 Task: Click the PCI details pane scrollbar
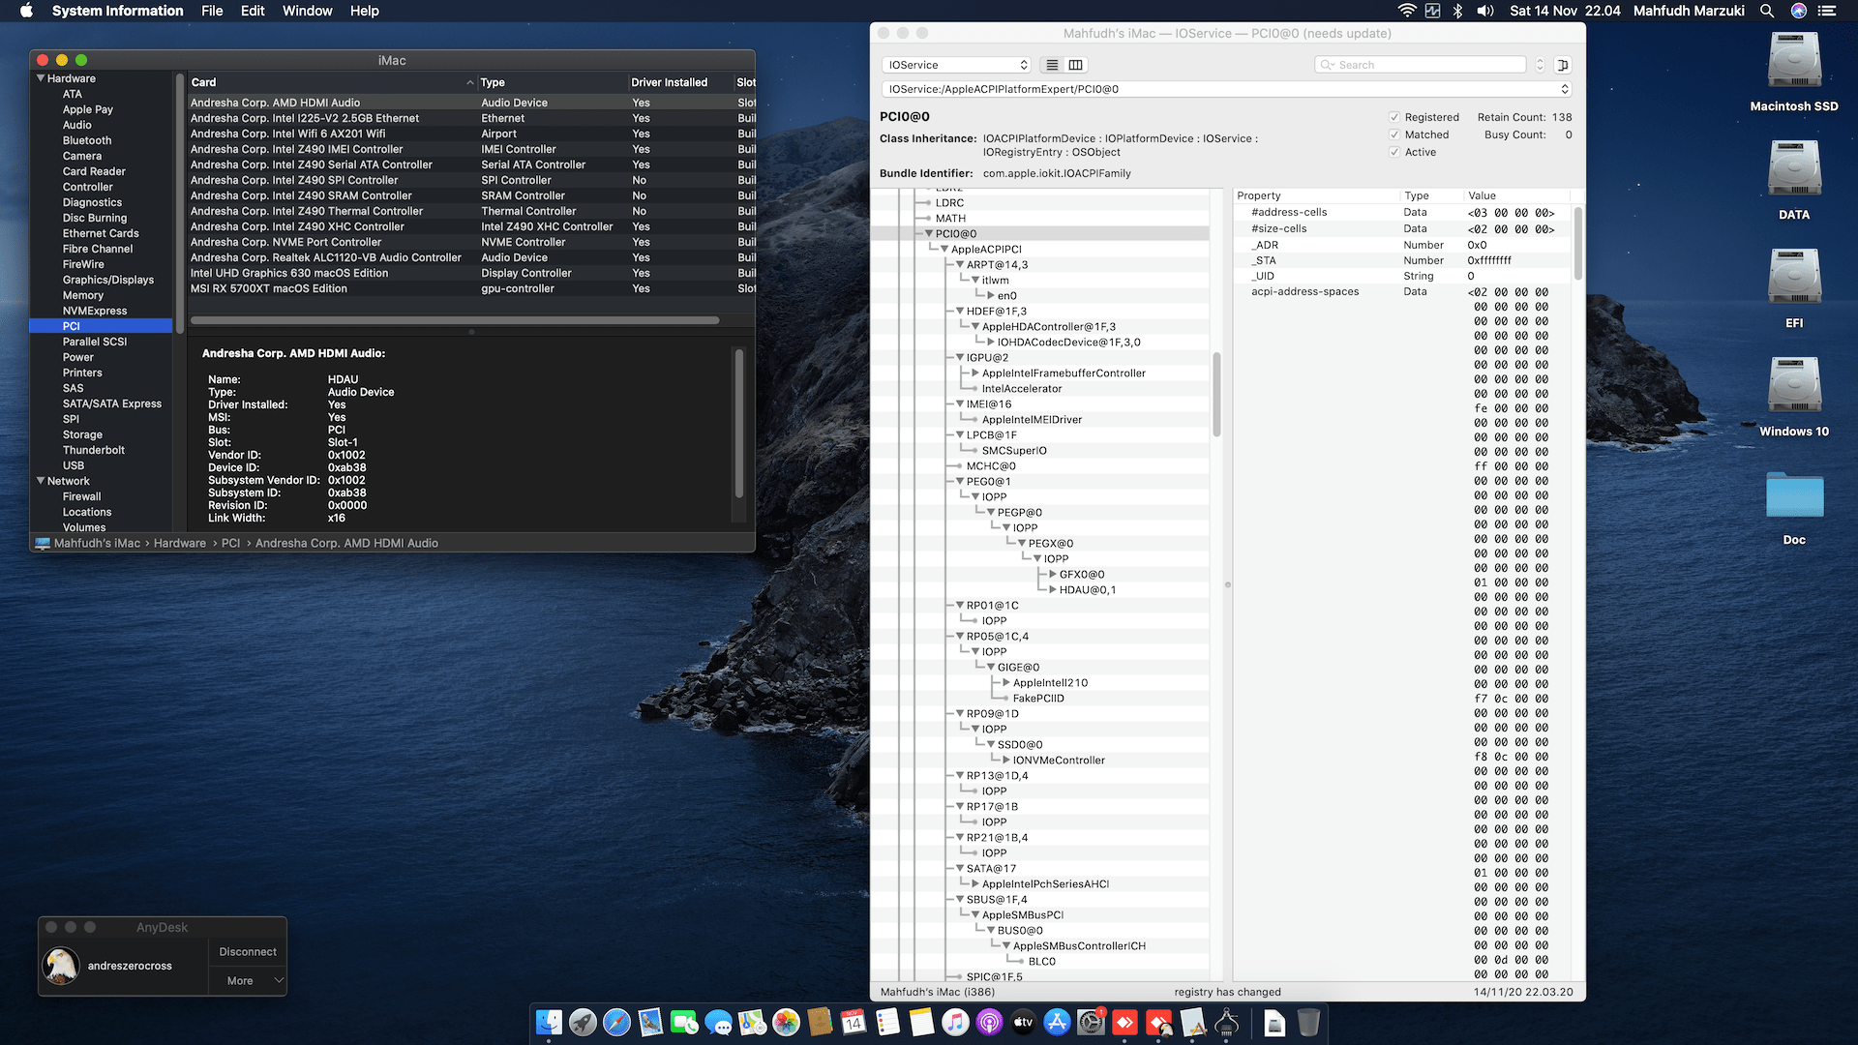click(739, 423)
